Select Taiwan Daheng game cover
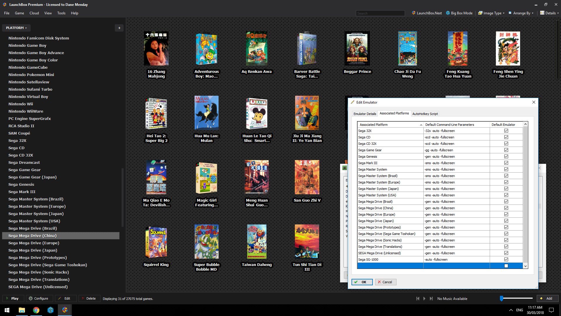 point(257,242)
